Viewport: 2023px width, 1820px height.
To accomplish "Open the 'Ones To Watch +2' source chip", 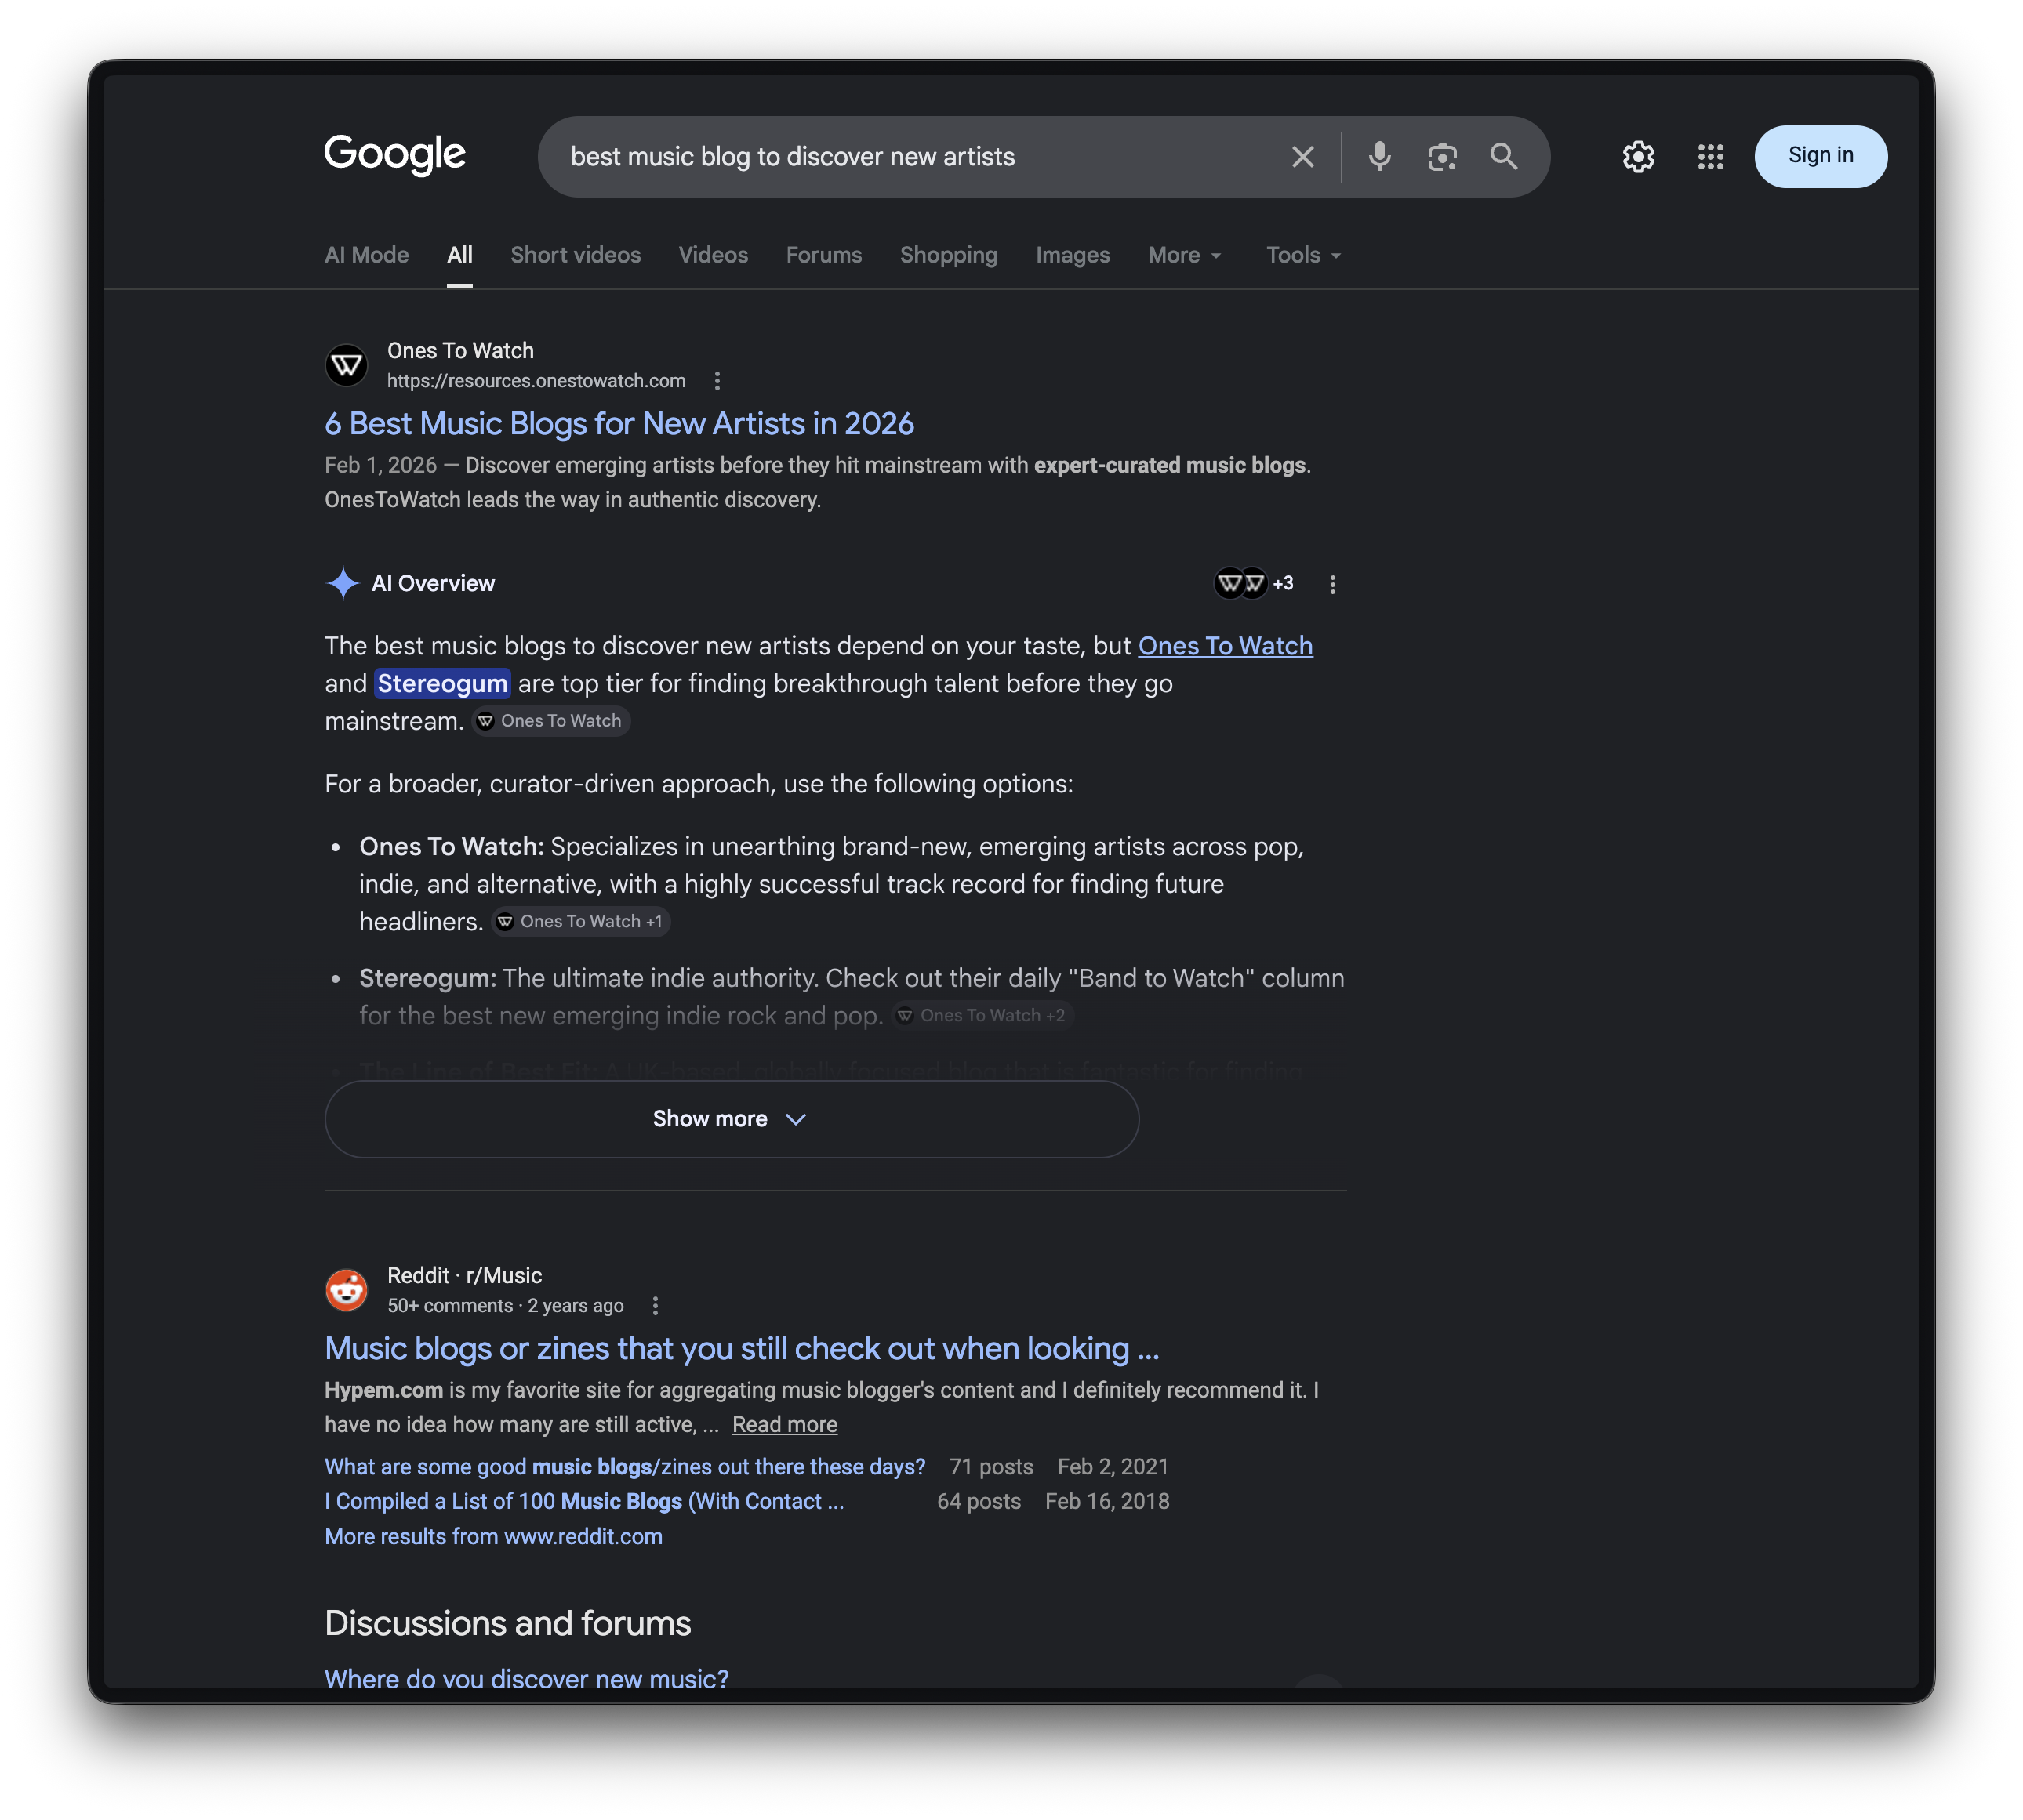I will [982, 1016].
